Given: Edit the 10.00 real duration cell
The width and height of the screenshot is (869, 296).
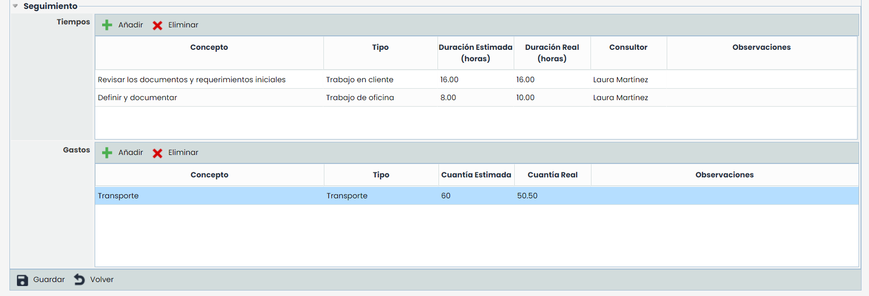Looking at the screenshot, I should [525, 98].
